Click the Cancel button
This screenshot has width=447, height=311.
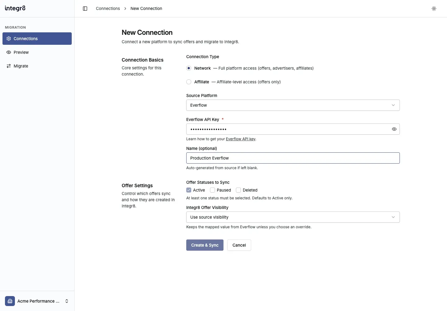coord(239,245)
